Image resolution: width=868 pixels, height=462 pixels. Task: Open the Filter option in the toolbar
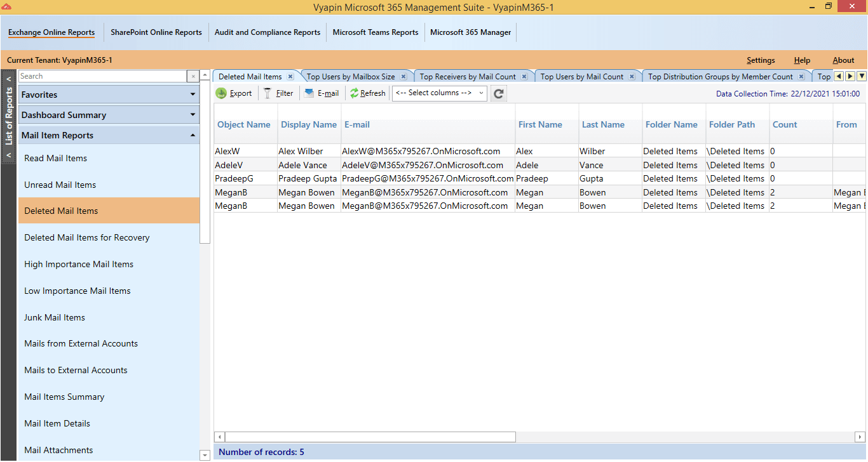pos(278,93)
